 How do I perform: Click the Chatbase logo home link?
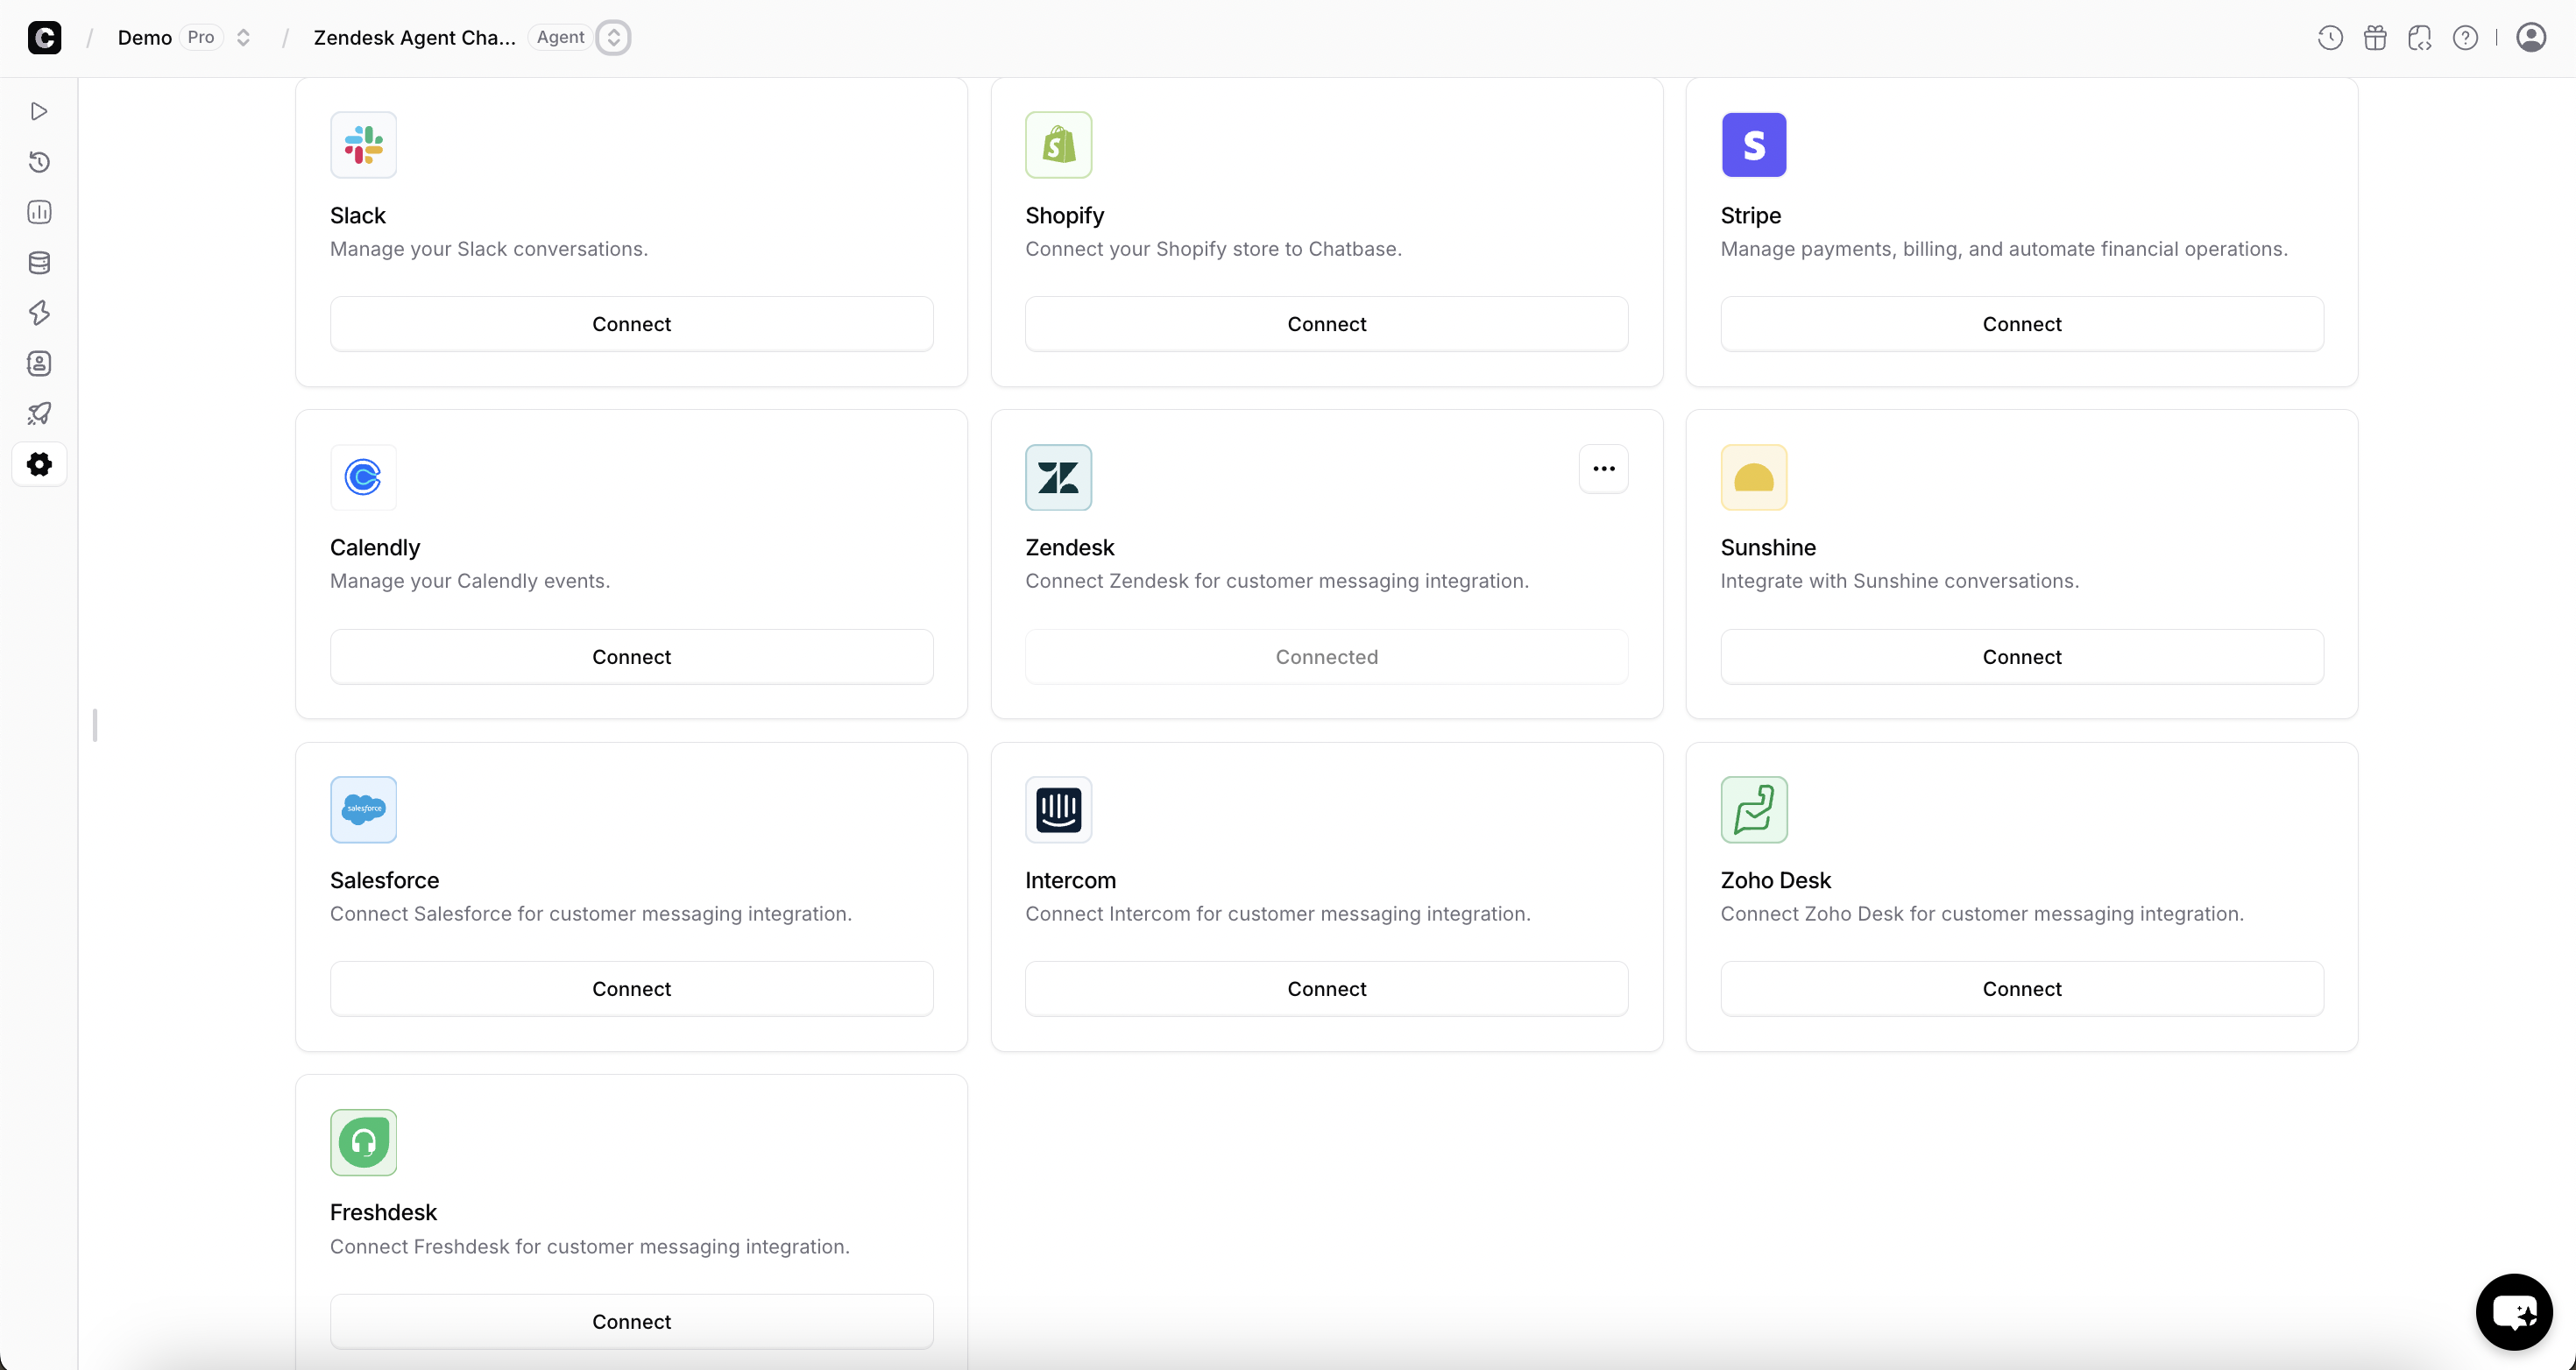[44, 38]
